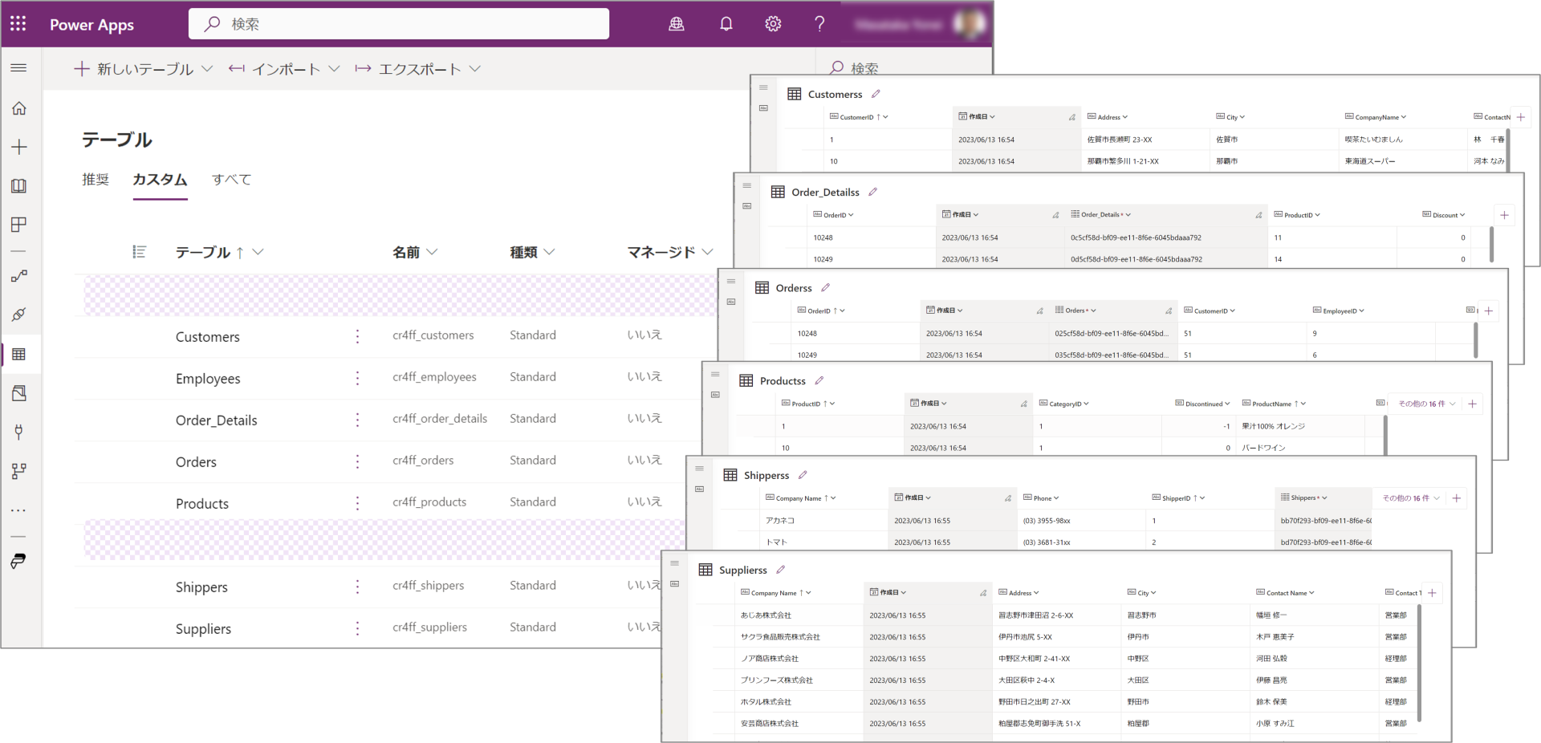Open the Learn book icon in sidebar

tap(19, 186)
